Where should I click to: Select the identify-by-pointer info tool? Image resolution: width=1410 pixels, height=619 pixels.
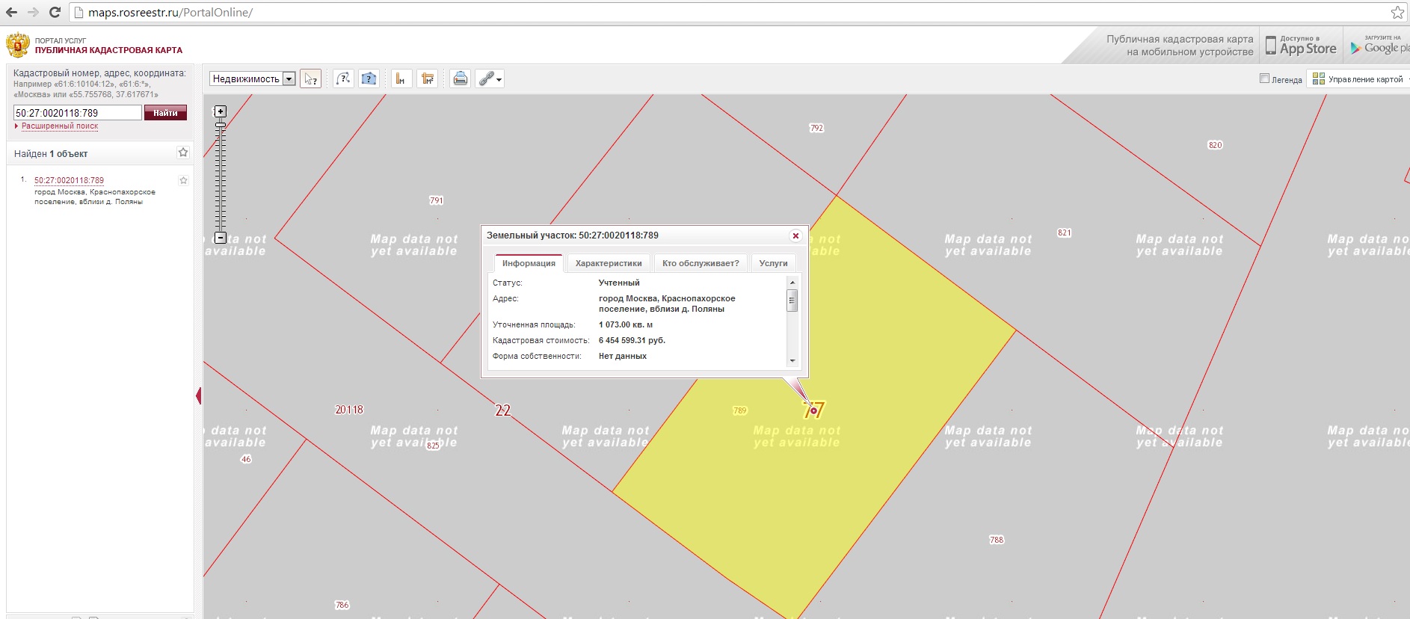[310, 78]
